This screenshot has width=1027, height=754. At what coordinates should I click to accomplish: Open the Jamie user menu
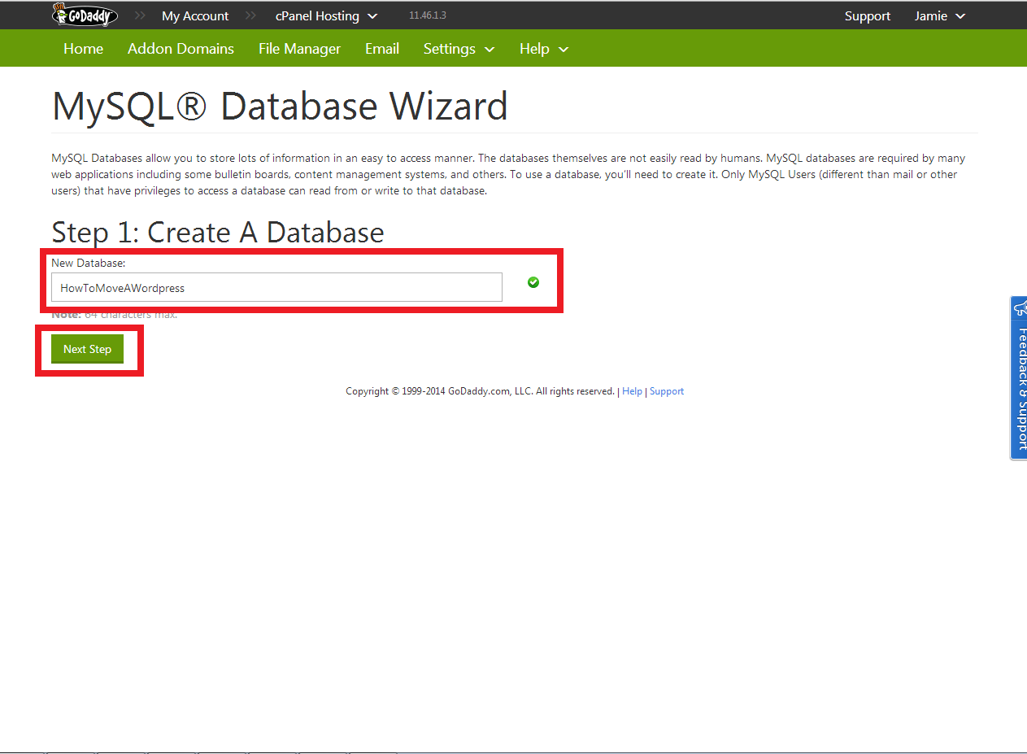coord(940,16)
